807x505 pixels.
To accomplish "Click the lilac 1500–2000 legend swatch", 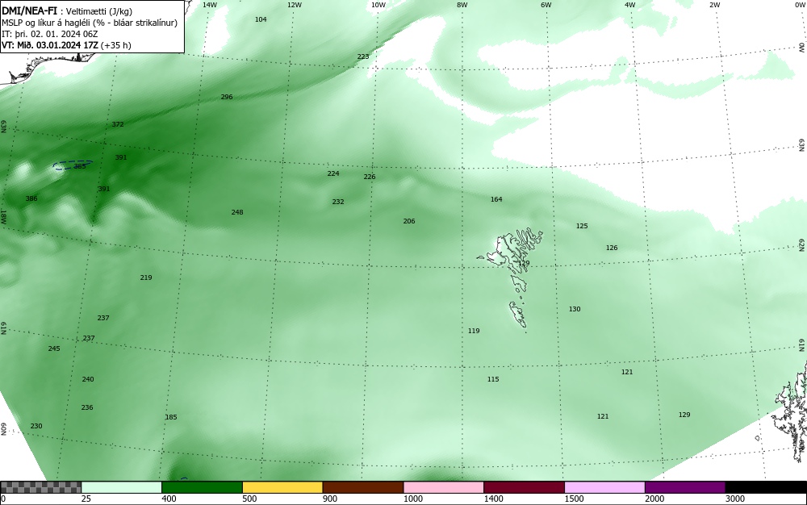I will (x=604, y=487).
